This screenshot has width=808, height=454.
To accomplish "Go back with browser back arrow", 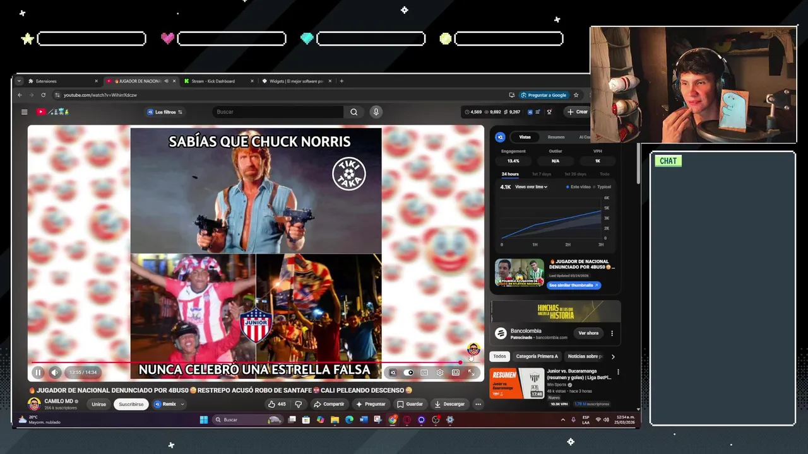I will point(20,95).
